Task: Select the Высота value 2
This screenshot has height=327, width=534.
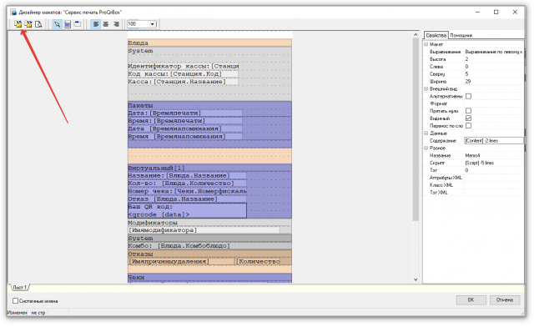Action: [x=494, y=59]
